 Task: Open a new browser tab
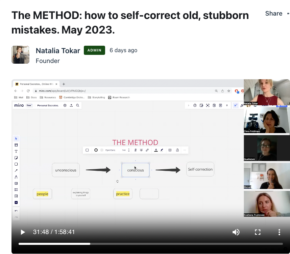click(x=64, y=84)
